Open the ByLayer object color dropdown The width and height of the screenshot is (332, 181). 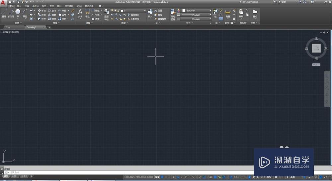[197, 11]
